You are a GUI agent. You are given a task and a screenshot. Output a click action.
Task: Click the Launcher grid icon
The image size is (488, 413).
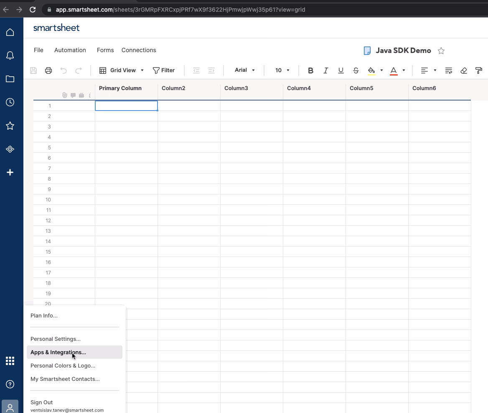[10, 361]
